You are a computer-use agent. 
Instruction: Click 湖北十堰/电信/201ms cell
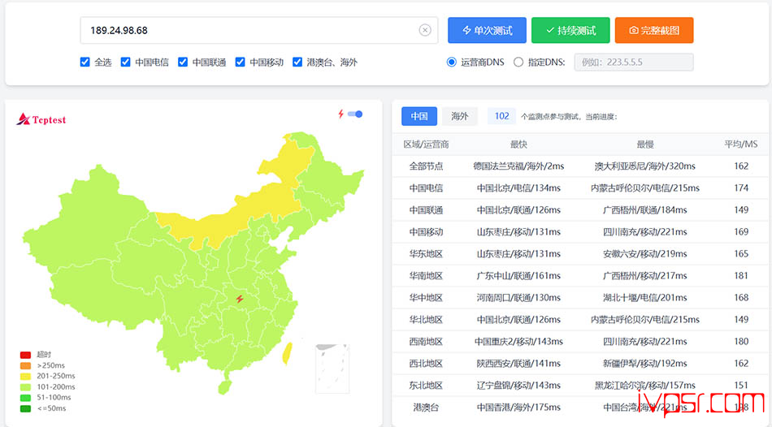click(x=645, y=298)
